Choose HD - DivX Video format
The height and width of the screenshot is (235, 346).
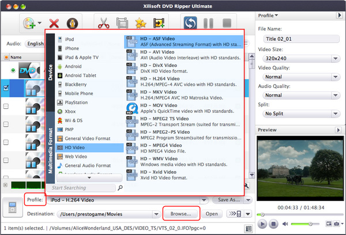click(x=184, y=68)
